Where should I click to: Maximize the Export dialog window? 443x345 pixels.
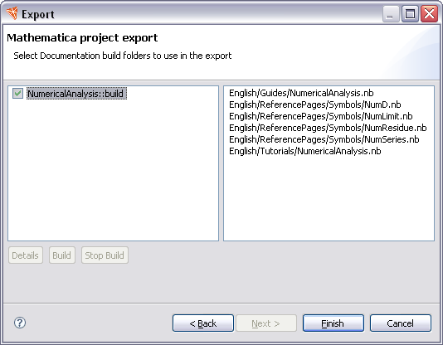[410, 13]
